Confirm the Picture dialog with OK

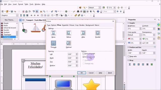point(82,73)
